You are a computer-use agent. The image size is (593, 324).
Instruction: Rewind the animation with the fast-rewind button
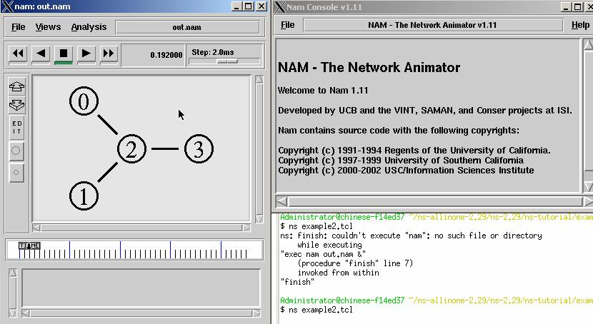[x=18, y=54]
